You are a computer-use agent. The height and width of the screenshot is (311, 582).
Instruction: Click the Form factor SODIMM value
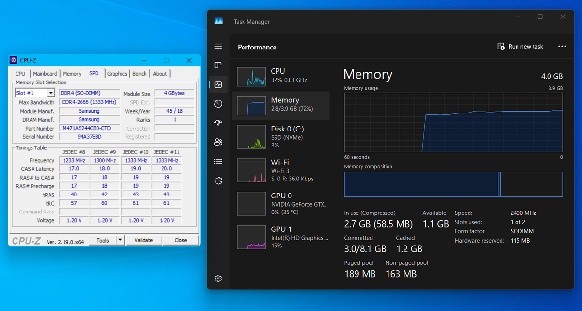click(x=522, y=231)
